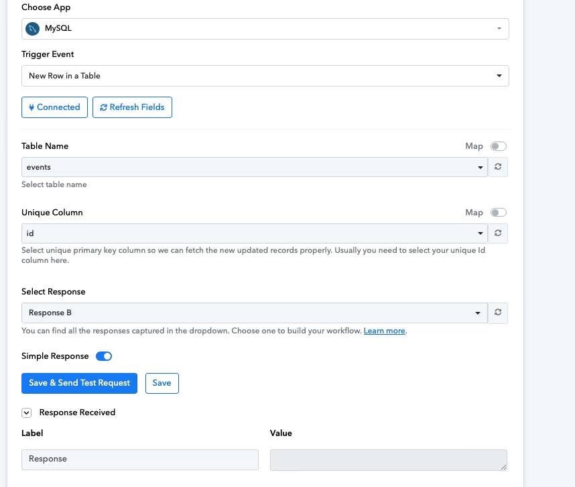Toggle Map switch for Table Name
The width and height of the screenshot is (575, 487).
[499, 146]
